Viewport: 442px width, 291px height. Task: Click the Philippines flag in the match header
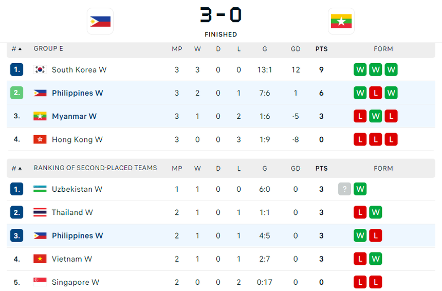coord(100,21)
